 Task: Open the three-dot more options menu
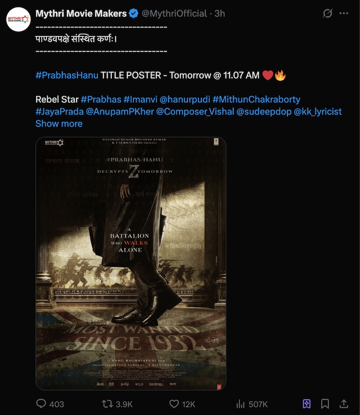click(344, 13)
